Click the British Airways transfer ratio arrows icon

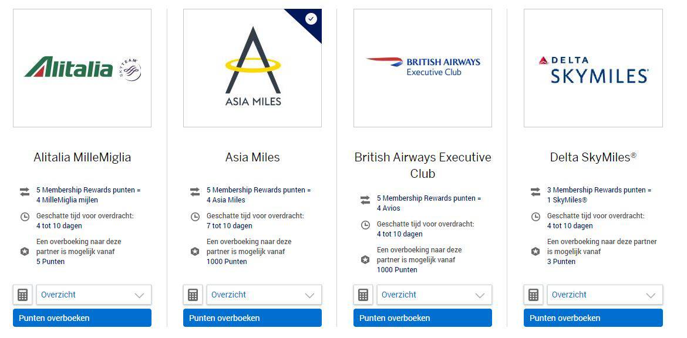click(x=365, y=200)
